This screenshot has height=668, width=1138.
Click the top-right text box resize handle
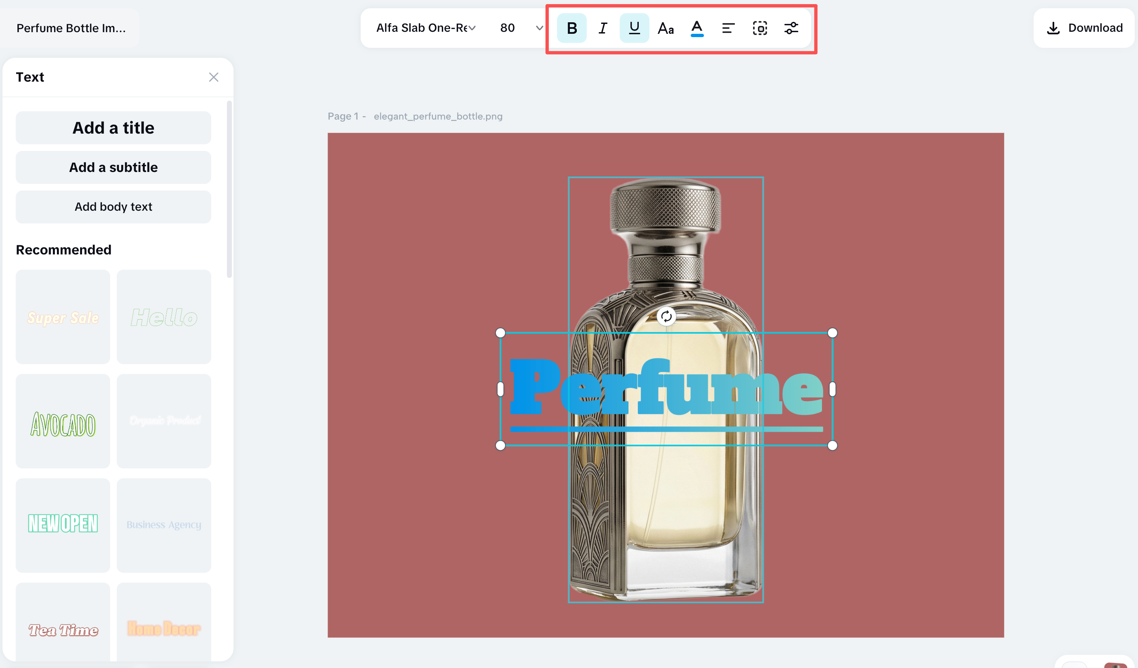coord(832,333)
